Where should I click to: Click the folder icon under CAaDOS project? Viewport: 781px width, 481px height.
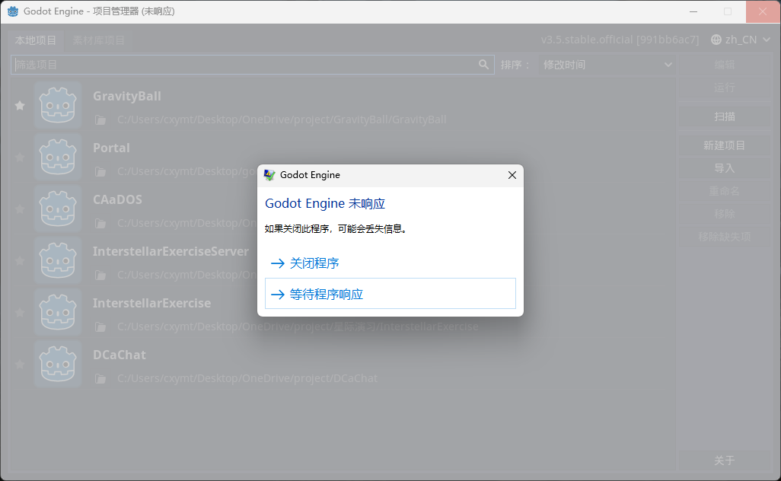[x=100, y=223]
